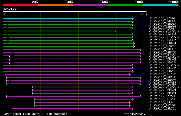Open hit UniRef100_B9H8U8

click(x=162, y=21)
